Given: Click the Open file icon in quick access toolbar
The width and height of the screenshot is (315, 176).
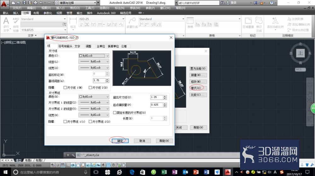Looking at the screenshot, I should coord(19,3).
